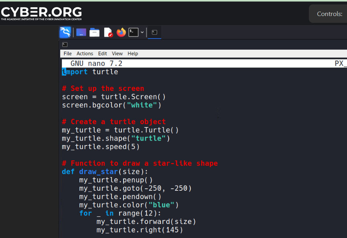Screen dimensions: 347x238
Task: Click the terminal window title icon
Action: pyautogui.click(x=65, y=44)
